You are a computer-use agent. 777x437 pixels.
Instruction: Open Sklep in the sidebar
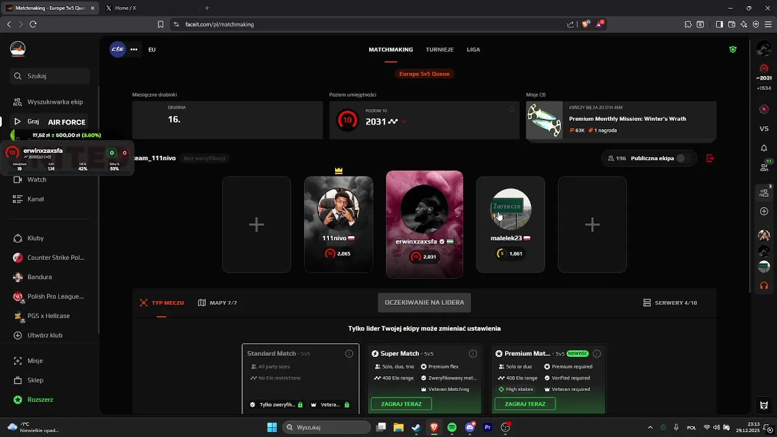point(50,380)
